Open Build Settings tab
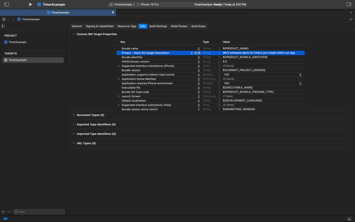The width and height of the screenshot is (355, 222). (x=158, y=26)
